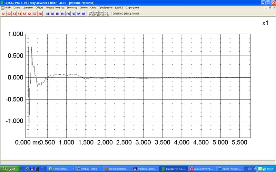Recall the R1 snapshot
Screen dimensions: 276x172
47,14
